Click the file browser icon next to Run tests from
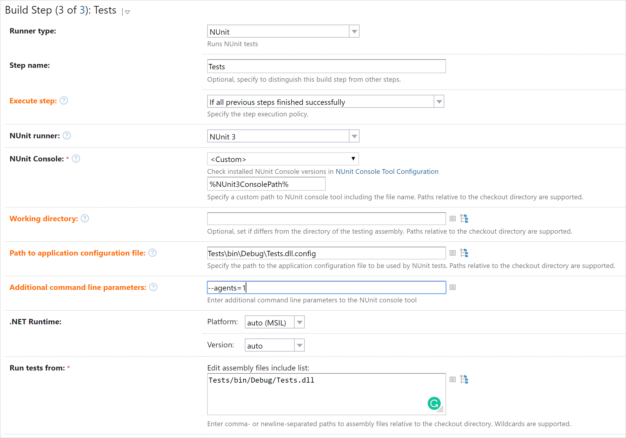 [464, 380]
